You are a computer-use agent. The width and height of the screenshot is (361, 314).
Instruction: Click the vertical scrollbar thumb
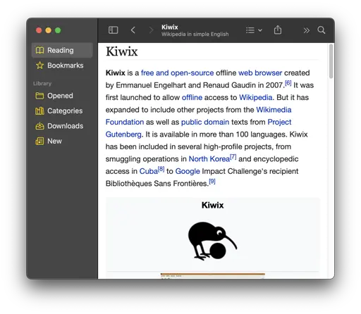pos(331,61)
